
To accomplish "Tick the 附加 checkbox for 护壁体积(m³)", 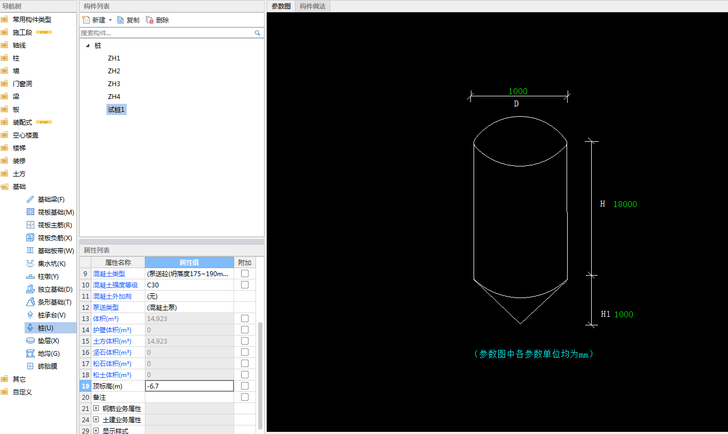I will (x=245, y=330).
